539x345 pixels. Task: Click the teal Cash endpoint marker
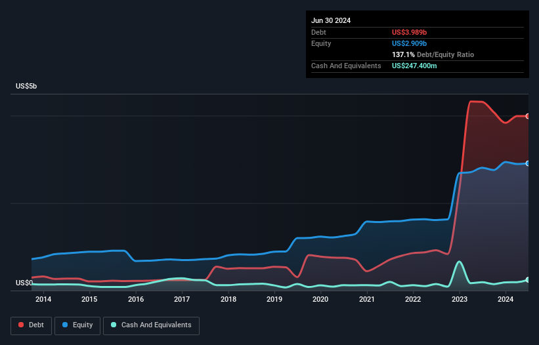click(x=528, y=280)
